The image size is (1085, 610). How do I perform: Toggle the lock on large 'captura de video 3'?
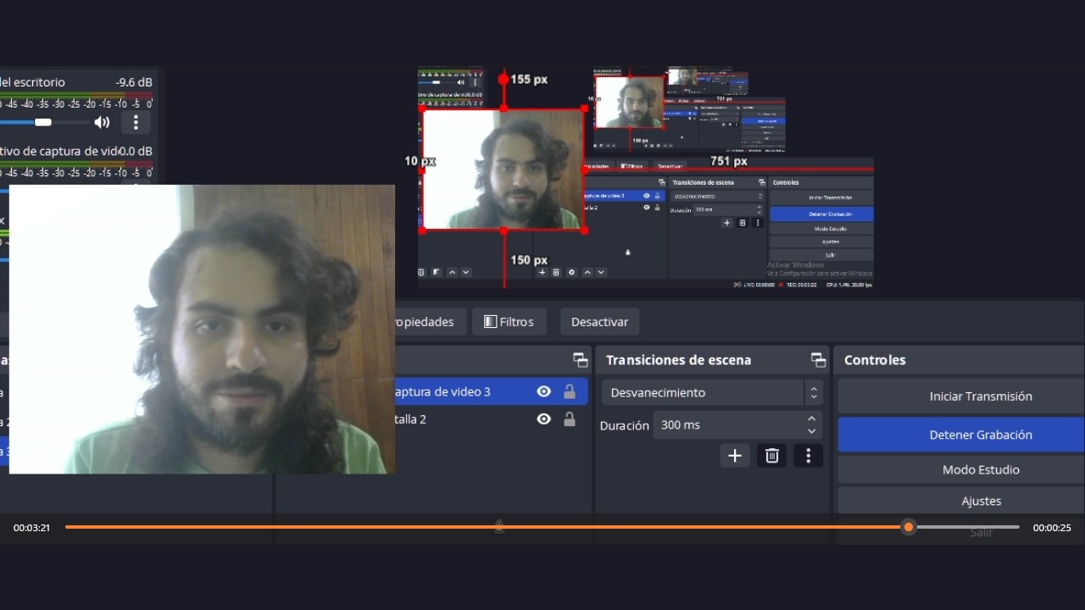pyautogui.click(x=570, y=391)
